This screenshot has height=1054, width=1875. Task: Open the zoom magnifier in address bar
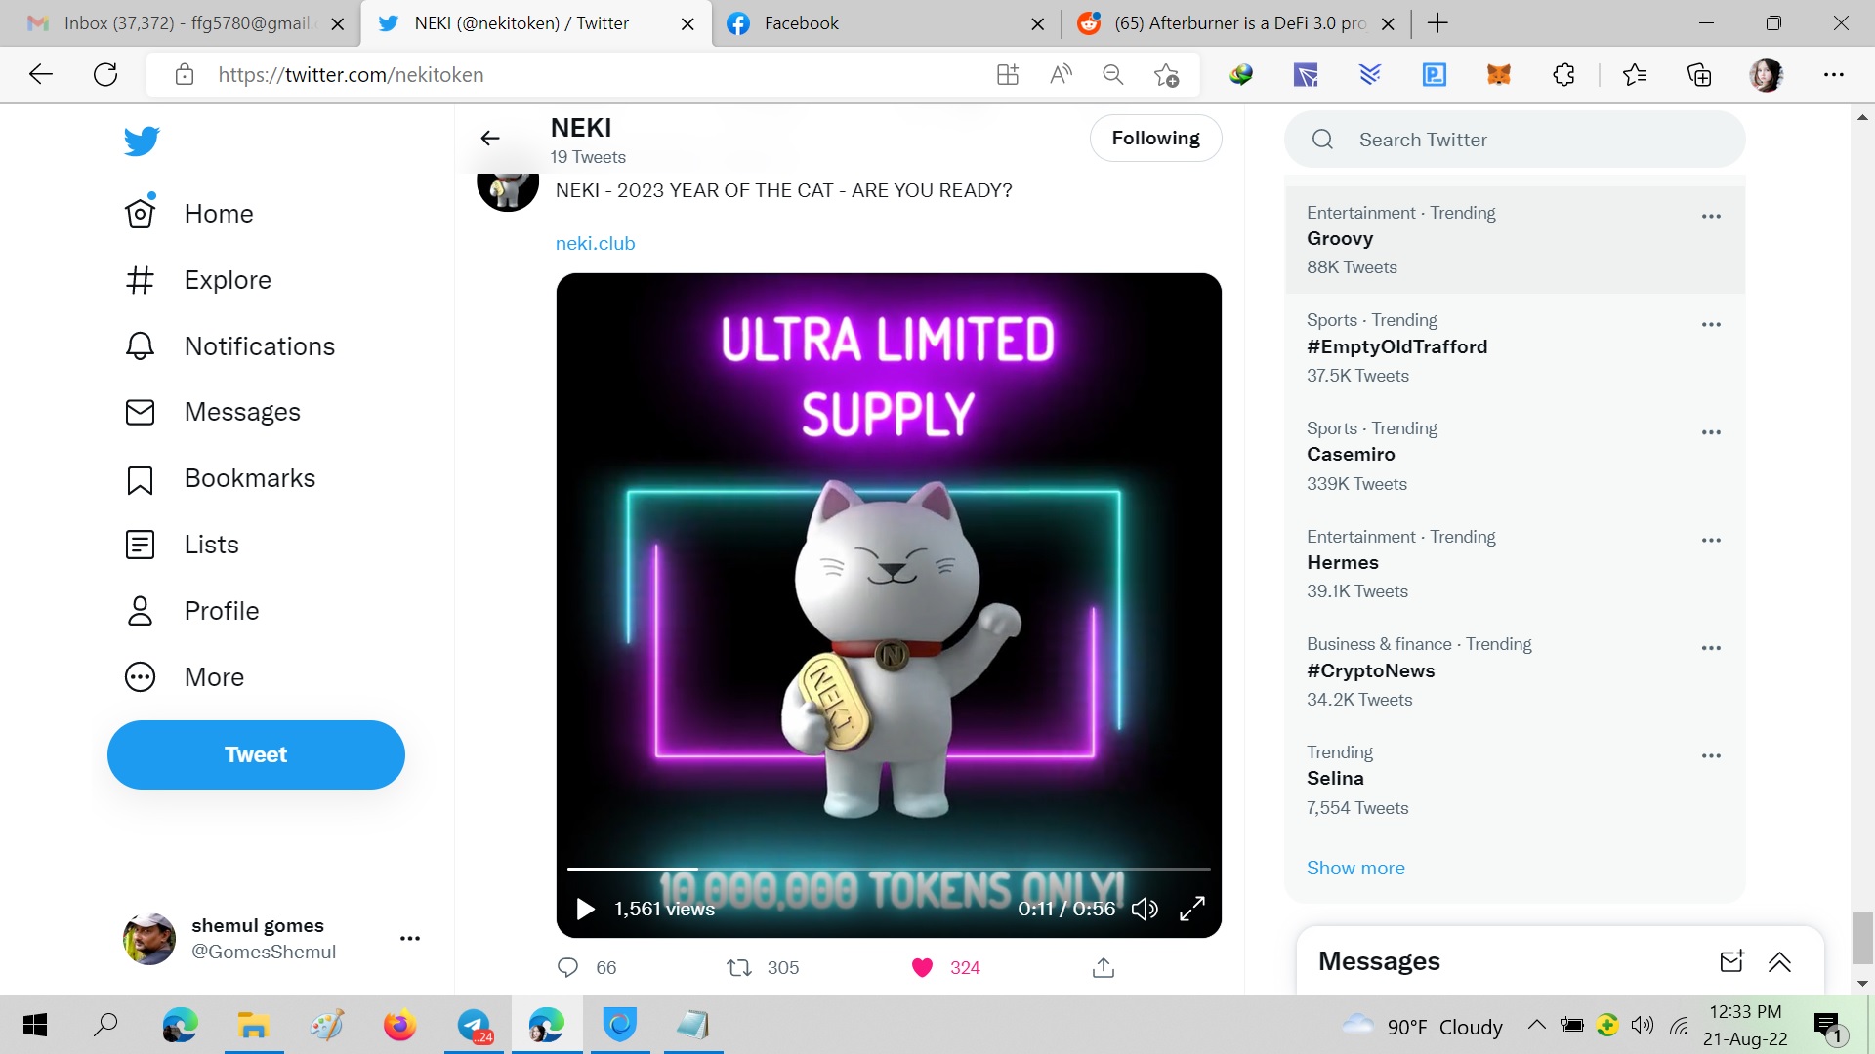click(x=1113, y=74)
